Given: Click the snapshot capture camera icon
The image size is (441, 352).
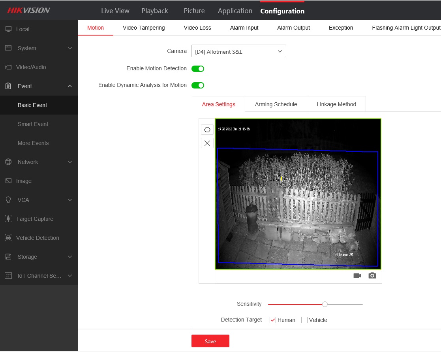Looking at the screenshot, I should click(372, 276).
